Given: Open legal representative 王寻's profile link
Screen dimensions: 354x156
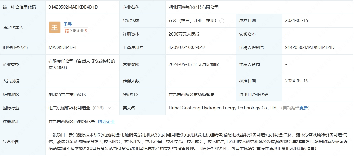Looking at the screenshot, I should [x=67, y=24].
